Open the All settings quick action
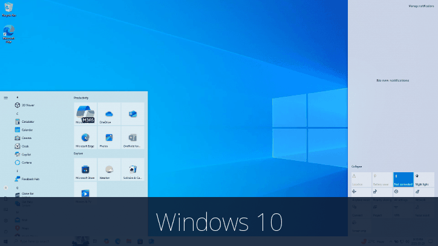 (404, 195)
